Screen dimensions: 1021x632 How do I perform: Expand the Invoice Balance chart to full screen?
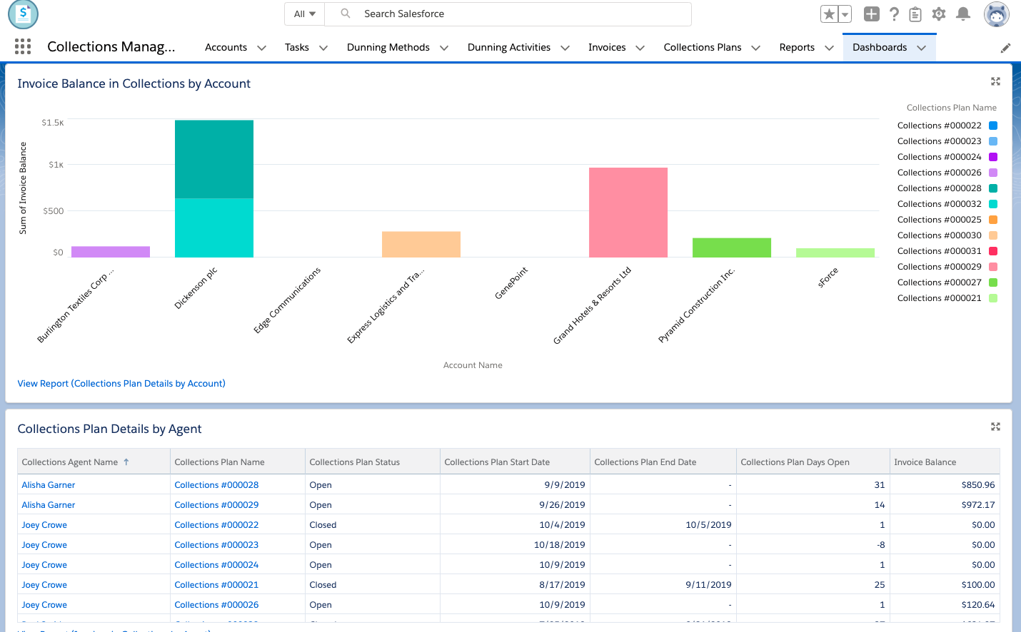click(x=995, y=81)
